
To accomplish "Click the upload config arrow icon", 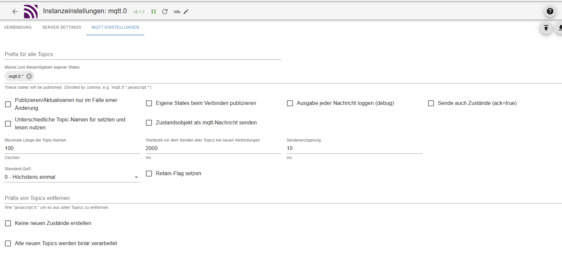I will (546, 28).
